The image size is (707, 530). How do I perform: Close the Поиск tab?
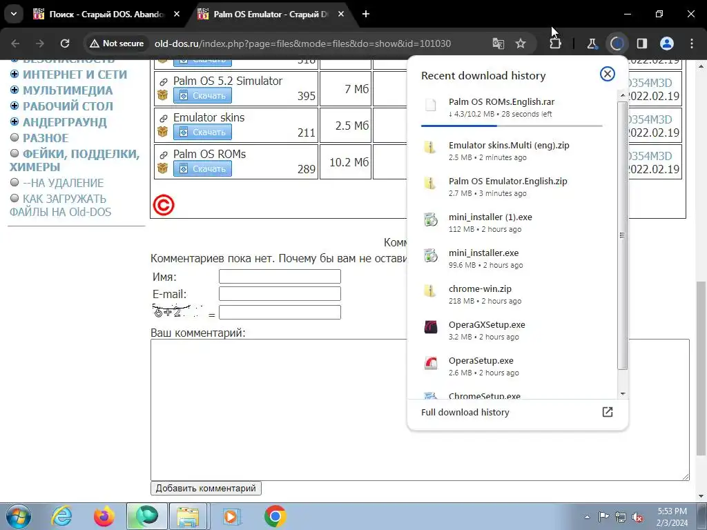[177, 14]
